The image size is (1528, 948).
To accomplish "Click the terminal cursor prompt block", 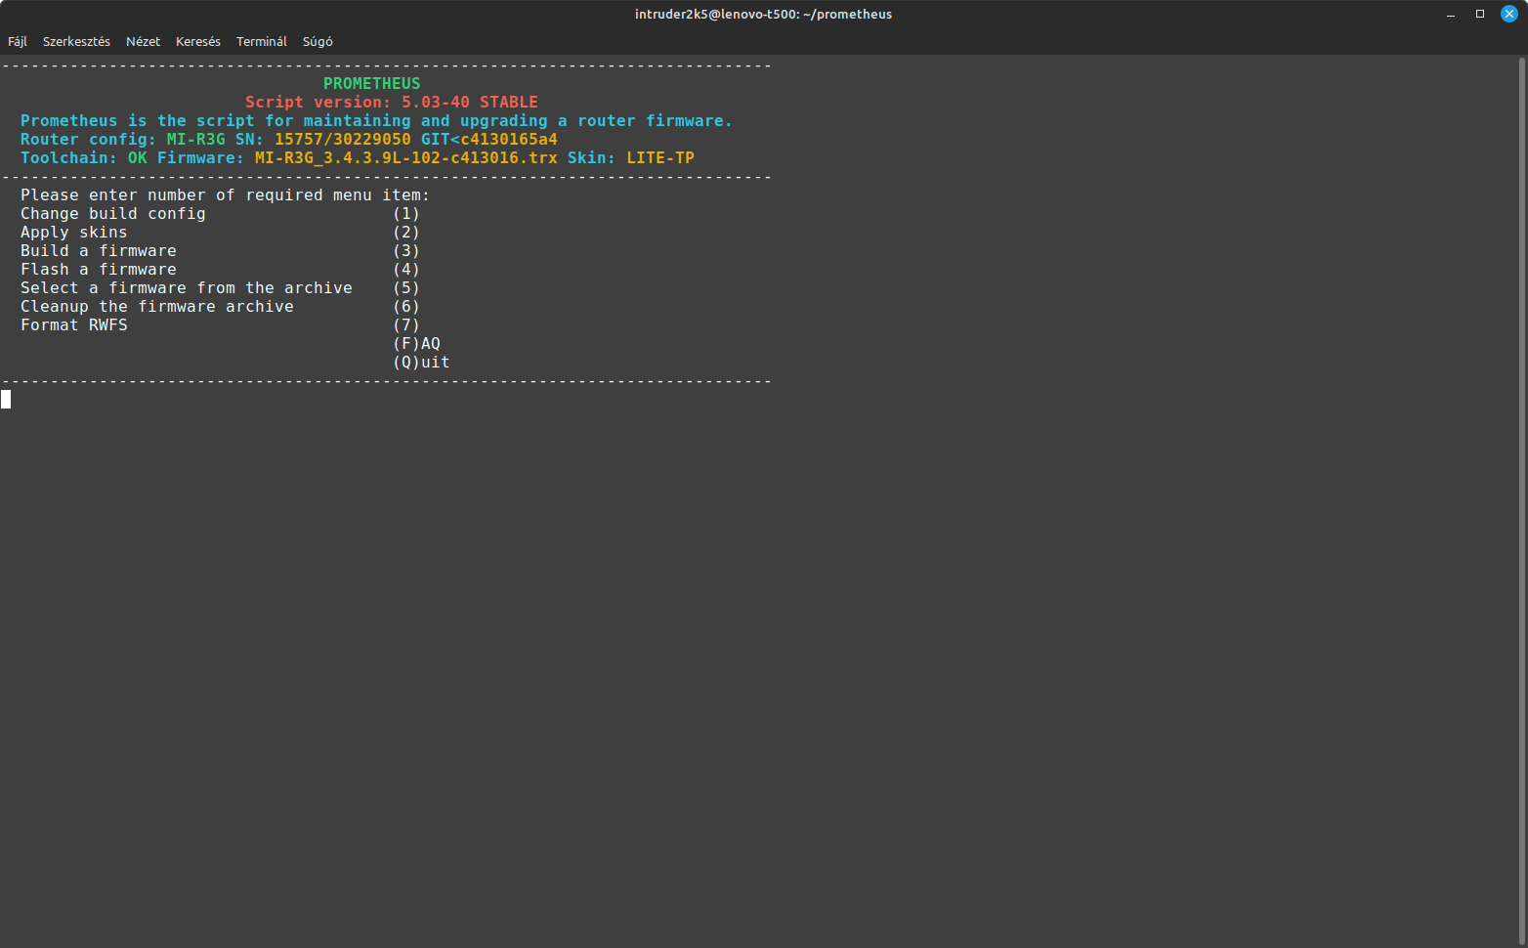I will coord(6,399).
